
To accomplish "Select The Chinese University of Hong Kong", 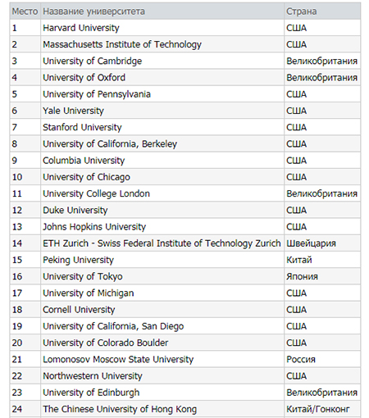I will coord(120,409).
